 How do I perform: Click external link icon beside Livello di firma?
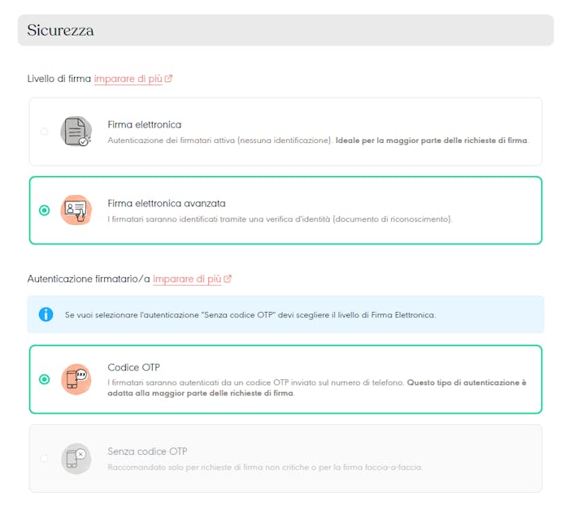click(x=168, y=78)
